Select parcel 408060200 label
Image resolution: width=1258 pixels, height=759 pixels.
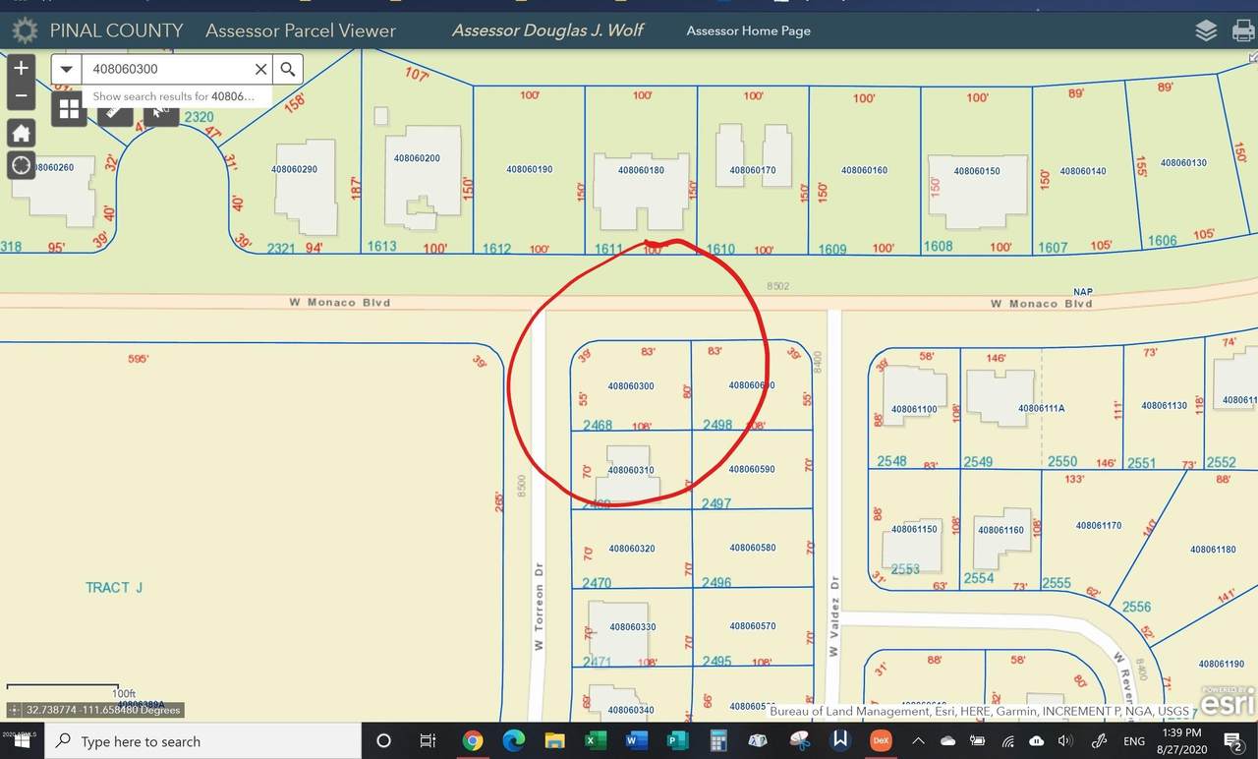click(x=417, y=158)
